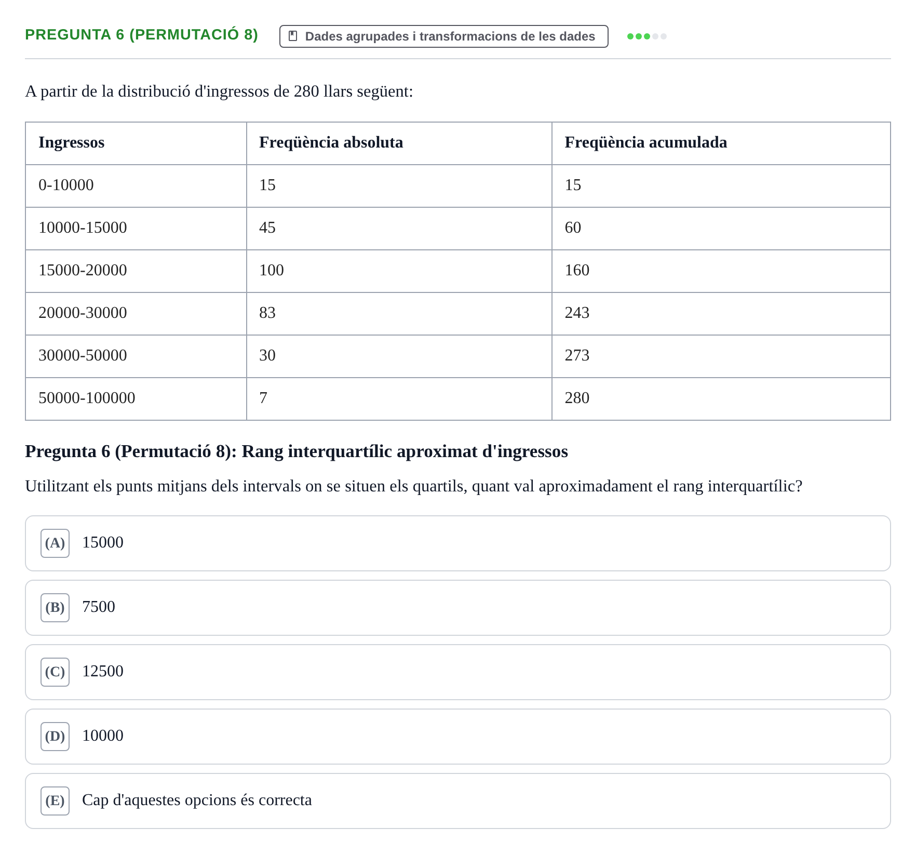The width and height of the screenshot is (916, 855).
Task: Click the '15000-20000' income cell
Action: (x=136, y=271)
